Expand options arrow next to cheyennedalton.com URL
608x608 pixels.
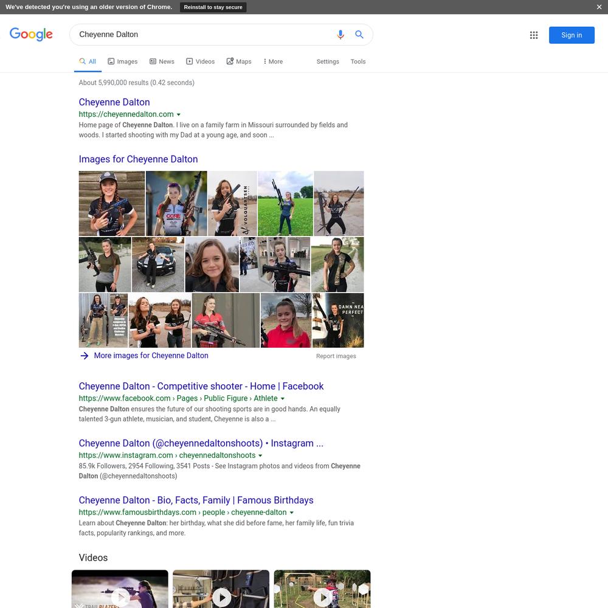pos(179,114)
